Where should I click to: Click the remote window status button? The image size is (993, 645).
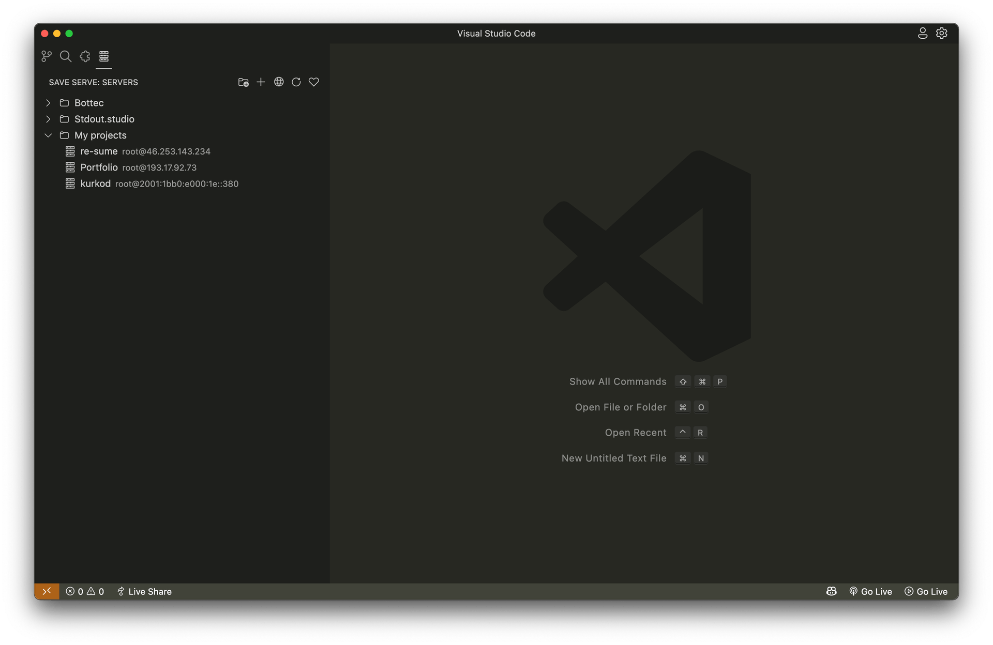[47, 591]
